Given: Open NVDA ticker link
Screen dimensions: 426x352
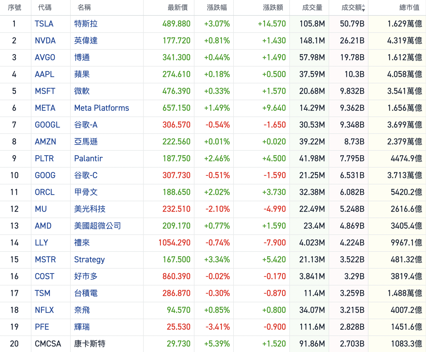Looking at the screenshot, I should 45,41.
